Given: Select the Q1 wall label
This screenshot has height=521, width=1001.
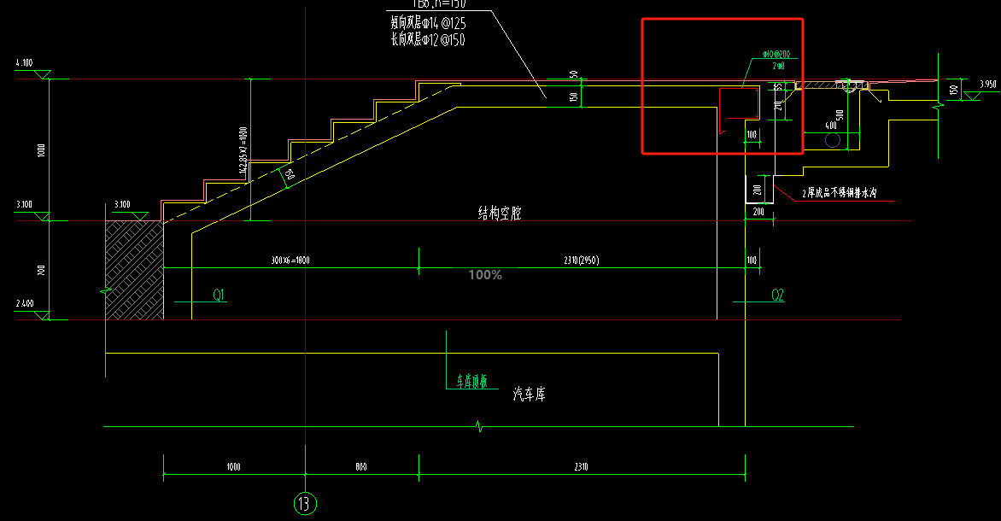Looking at the screenshot, I should click(219, 295).
